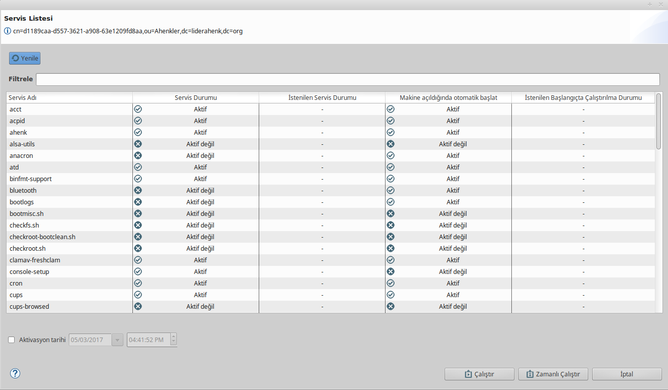Click alsa-utils service status cross icon
668x390 pixels.
tap(138, 144)
